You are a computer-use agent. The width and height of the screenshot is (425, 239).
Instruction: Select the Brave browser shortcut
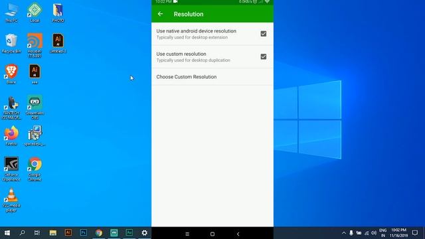[11, 74]
